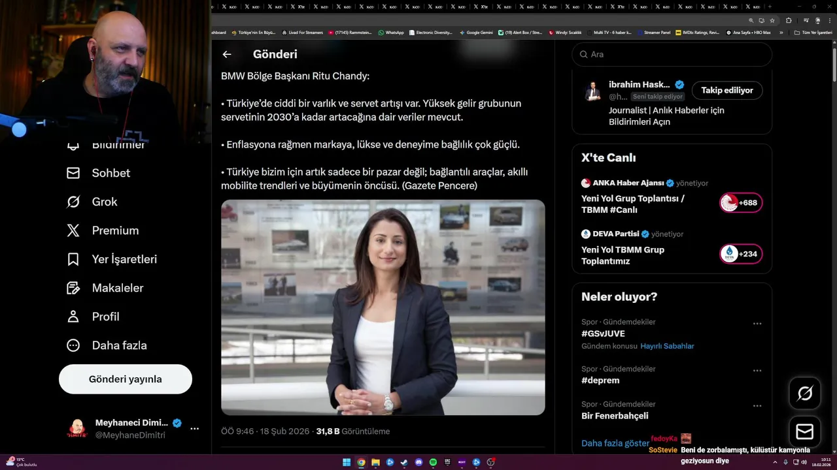Open the Electronic Diversity bookmark
This screenshot has height=470, width=837.
(431, 32)
